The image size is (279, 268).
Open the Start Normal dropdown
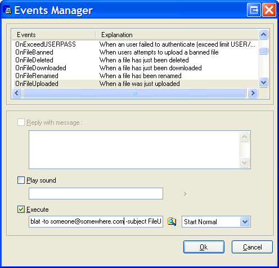coord(245,222)
